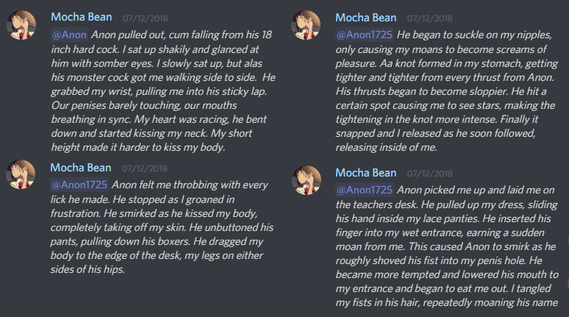Click Mocha Bean username in lower-right message

pos(366,173)
